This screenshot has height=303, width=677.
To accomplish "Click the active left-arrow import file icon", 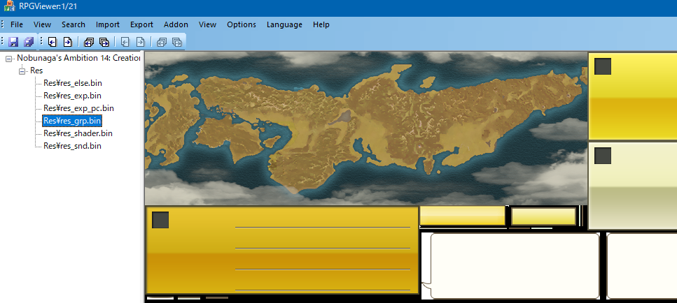I will coord(52,42).
